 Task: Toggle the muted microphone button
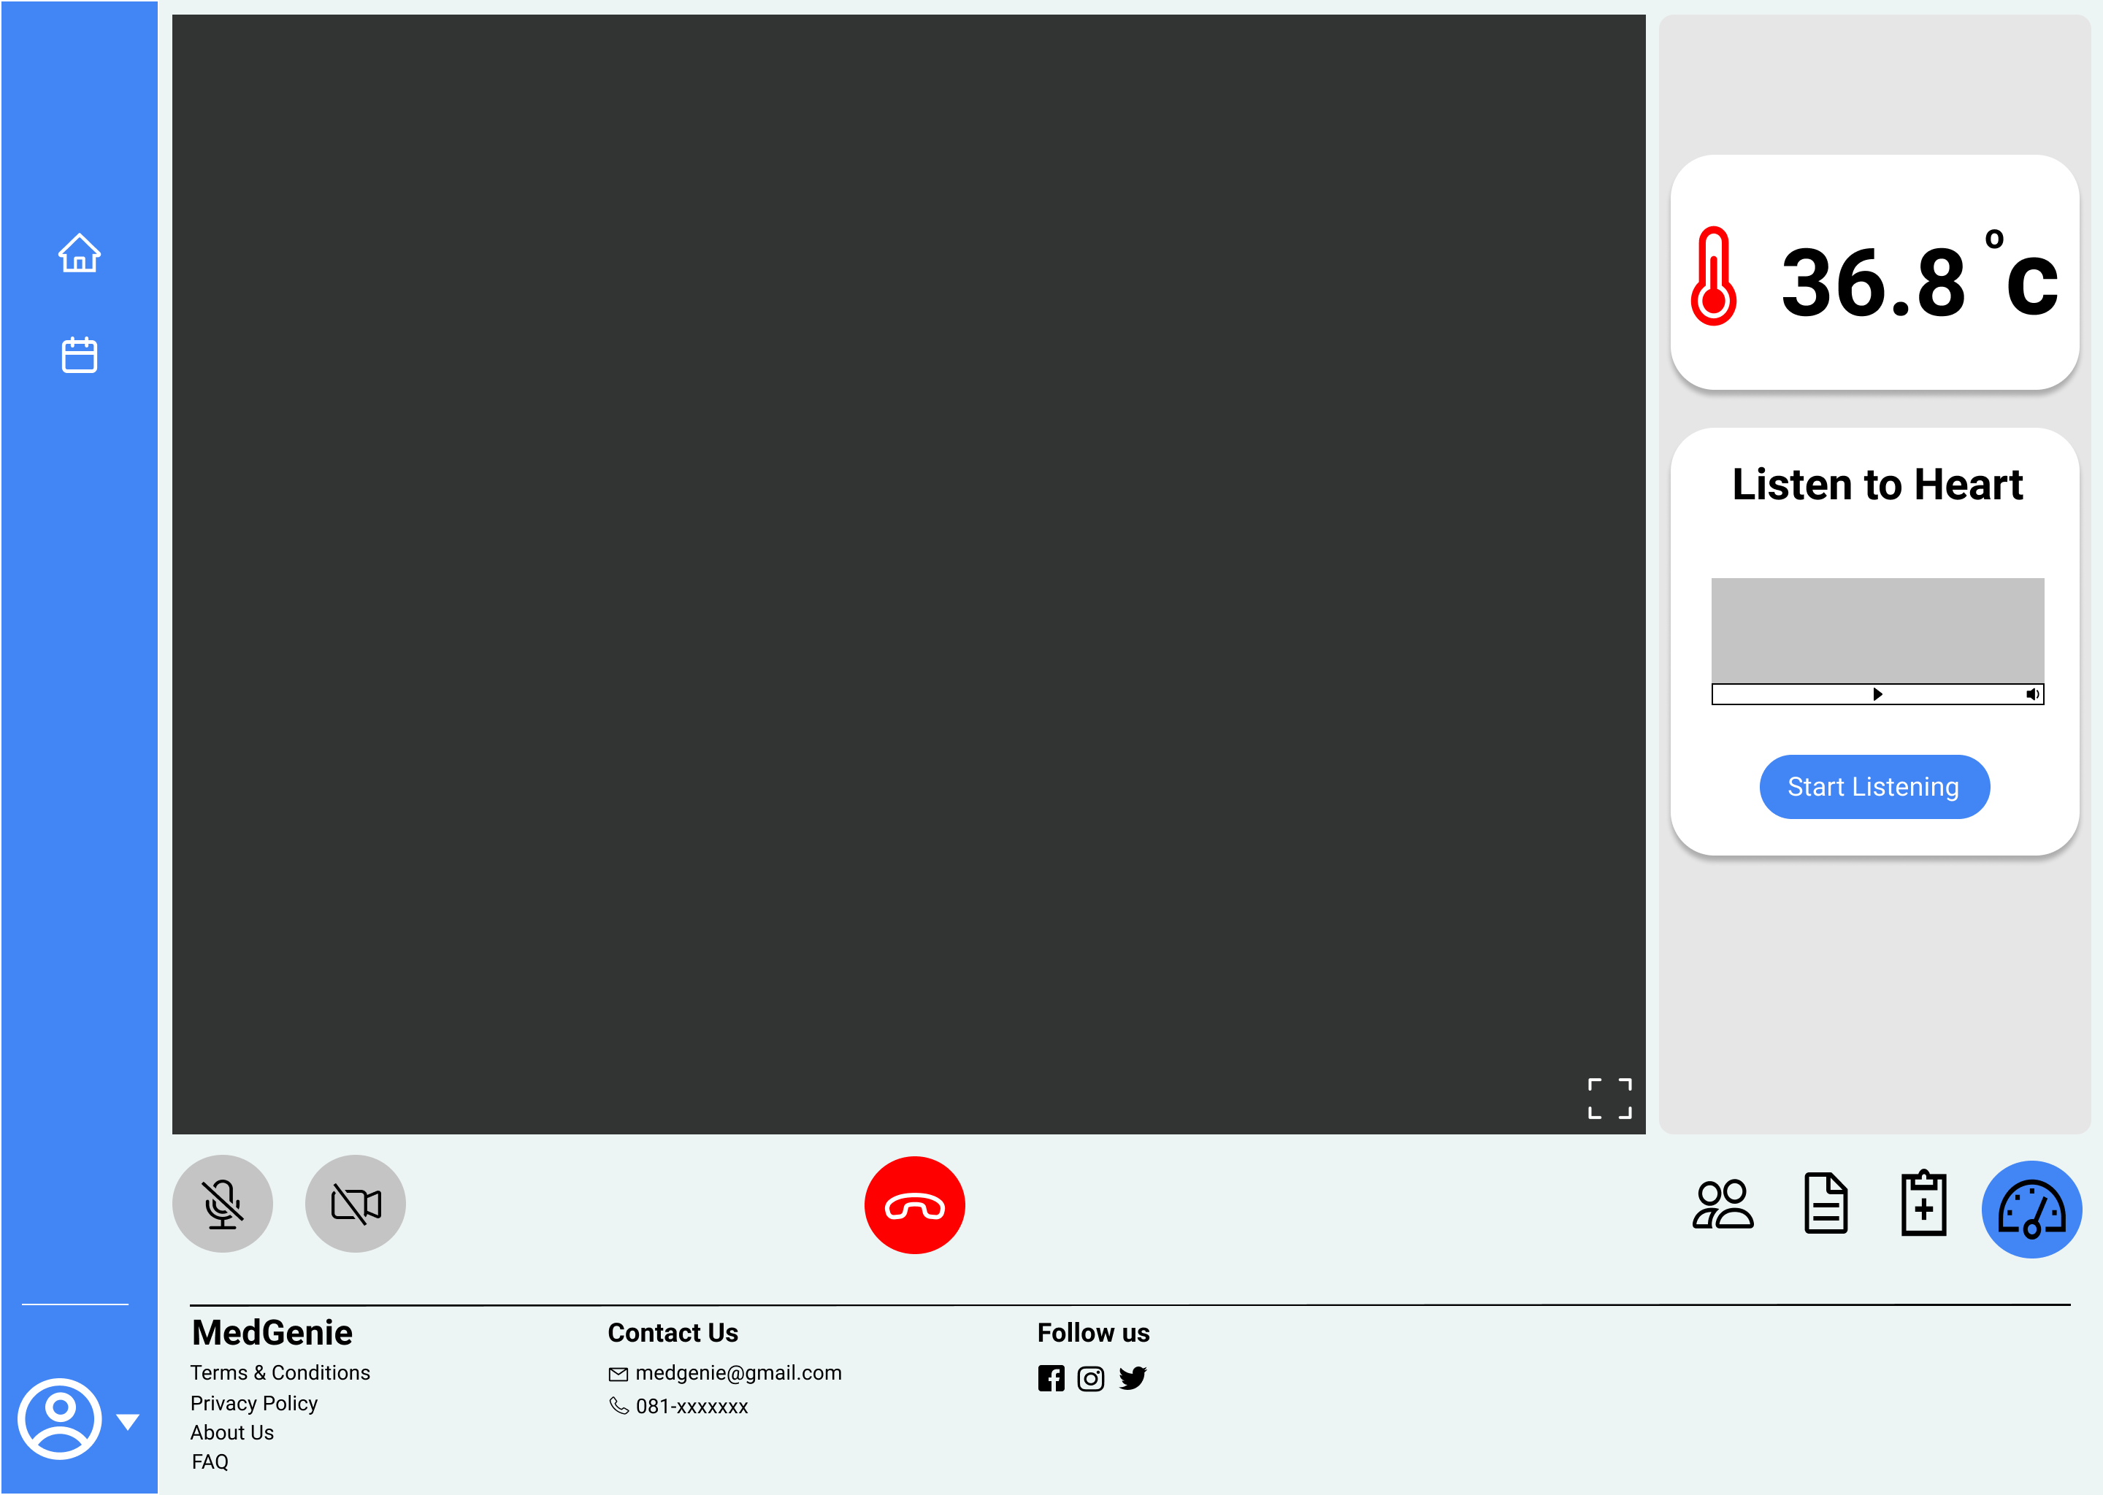tap(223, 1204)
